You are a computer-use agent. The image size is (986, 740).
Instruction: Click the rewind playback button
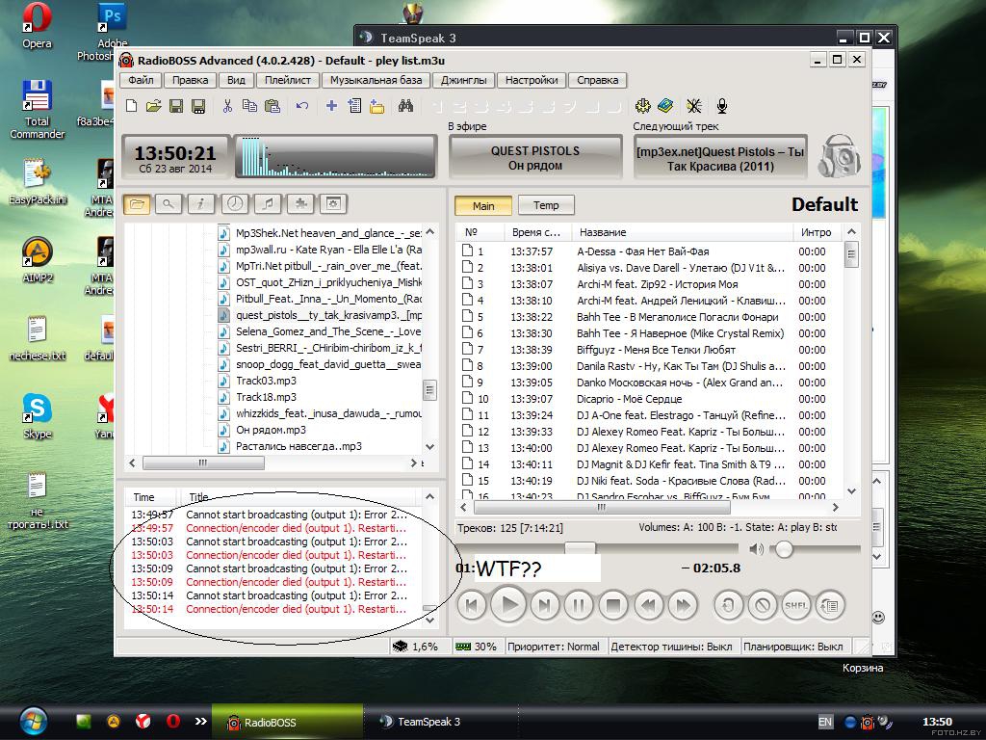click(x=648, y=605)
